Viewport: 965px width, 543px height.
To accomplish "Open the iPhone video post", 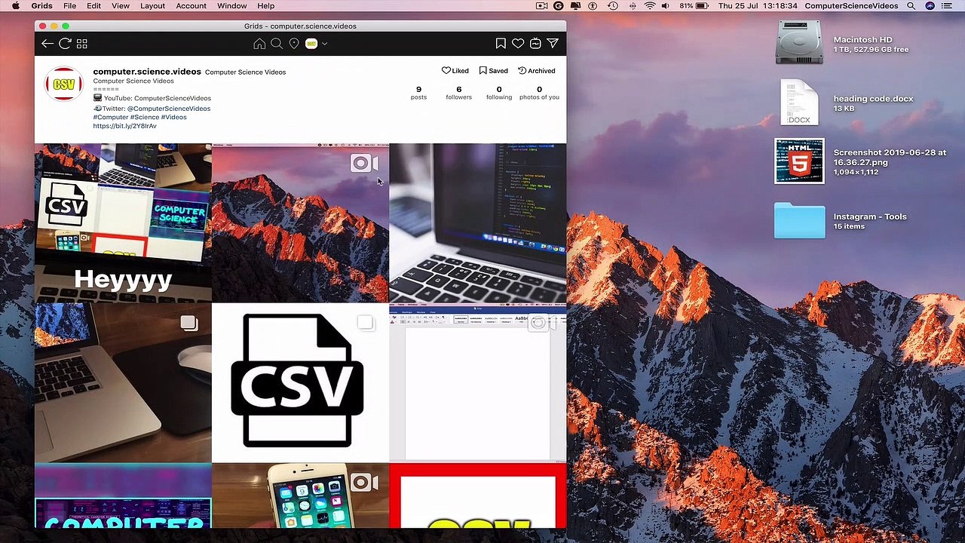I will tap(300, 496).
